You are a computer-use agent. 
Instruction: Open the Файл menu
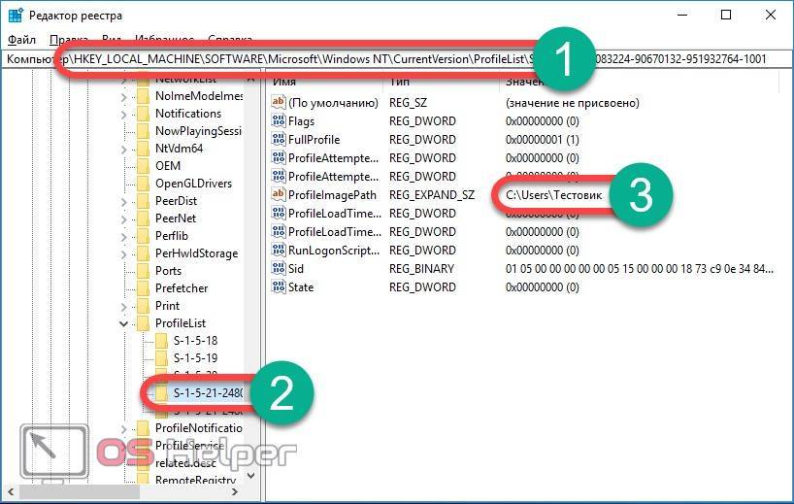[20, 40]
